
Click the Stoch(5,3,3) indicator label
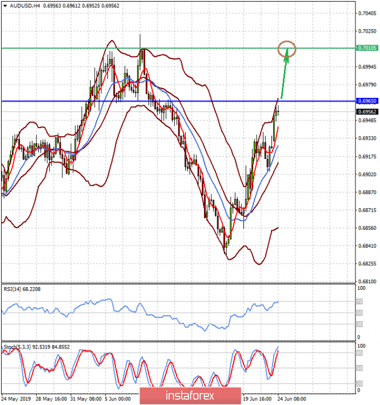click(x=16, y=346)
